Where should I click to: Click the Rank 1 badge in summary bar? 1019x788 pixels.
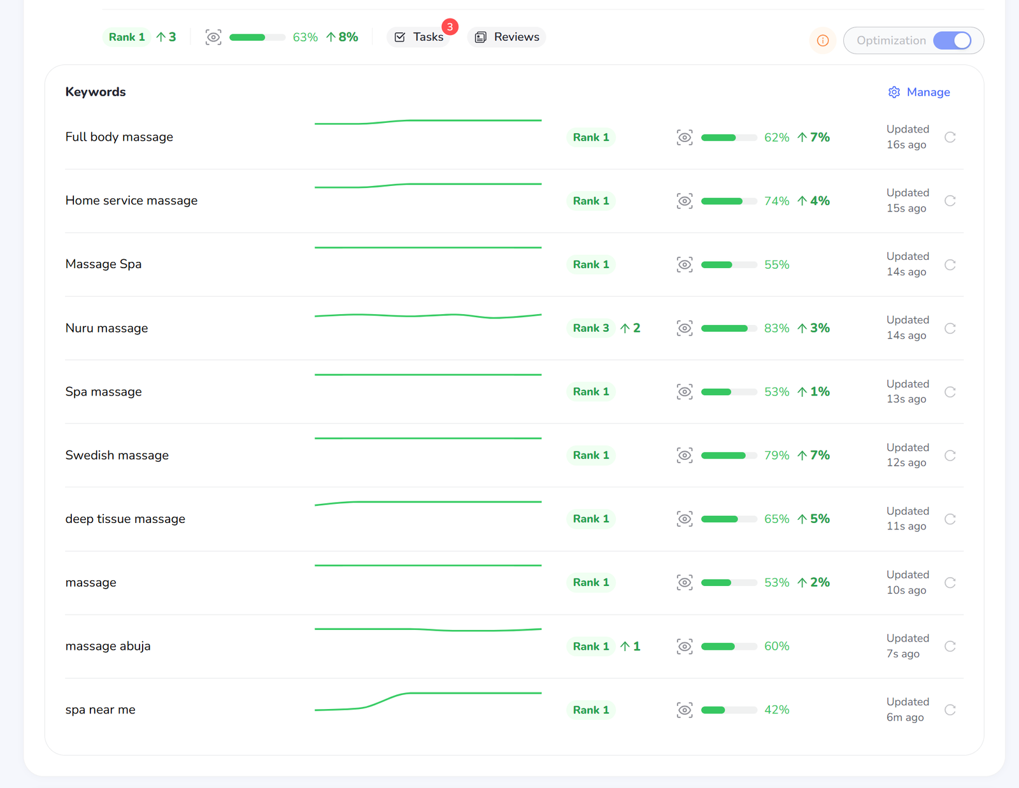point(127,37)
